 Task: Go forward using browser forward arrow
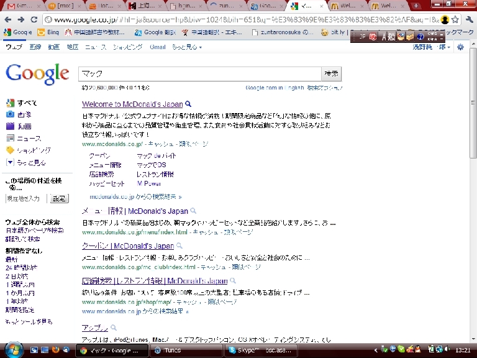point(20,20)
